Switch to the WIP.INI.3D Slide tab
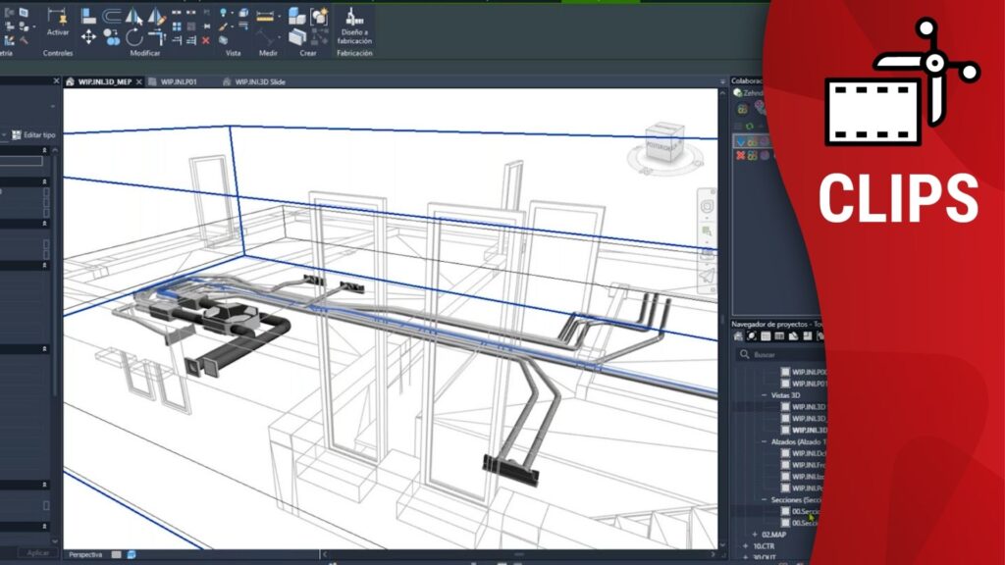The image size is (1005, 565). [x=260, y=82]
